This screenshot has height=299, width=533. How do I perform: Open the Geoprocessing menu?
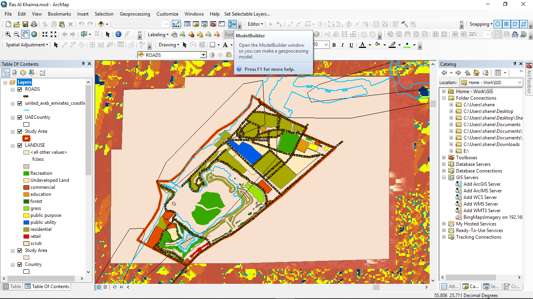tap(135, 14)
